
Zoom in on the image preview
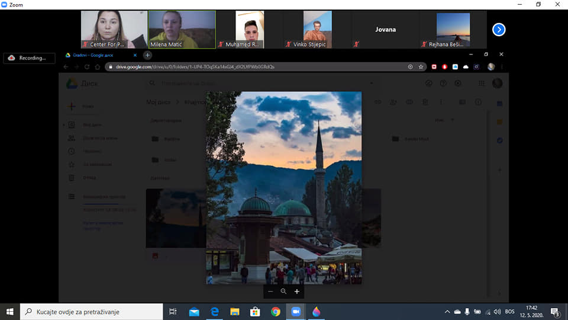pos(297,292)
